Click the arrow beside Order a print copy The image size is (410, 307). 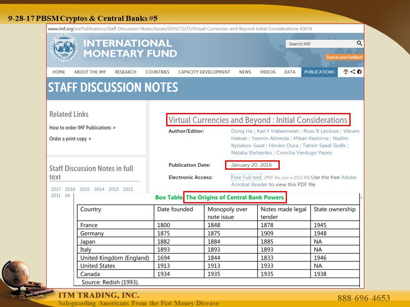(x=90, y=139)
